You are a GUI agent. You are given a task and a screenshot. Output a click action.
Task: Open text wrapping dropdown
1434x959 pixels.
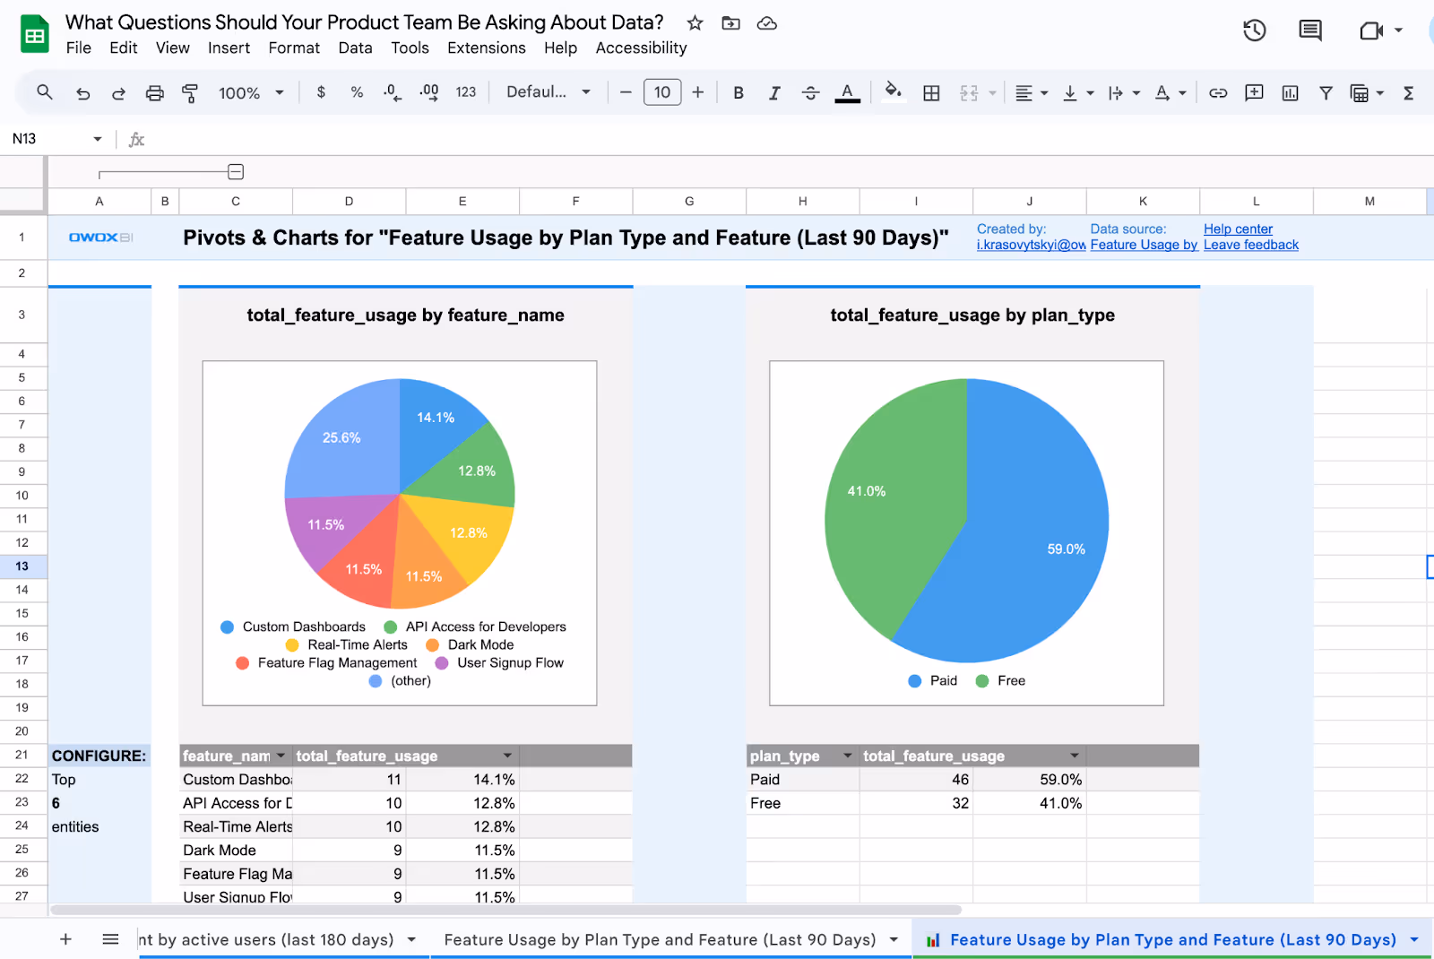point(1124,92)
